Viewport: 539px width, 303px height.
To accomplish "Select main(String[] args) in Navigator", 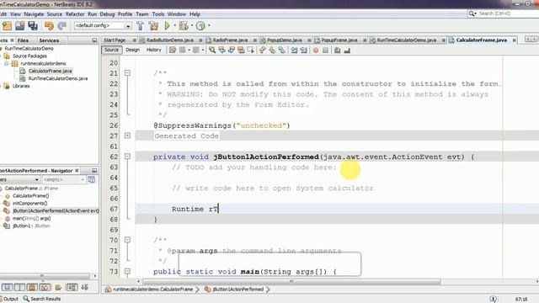I will click(x=31, y=219).
